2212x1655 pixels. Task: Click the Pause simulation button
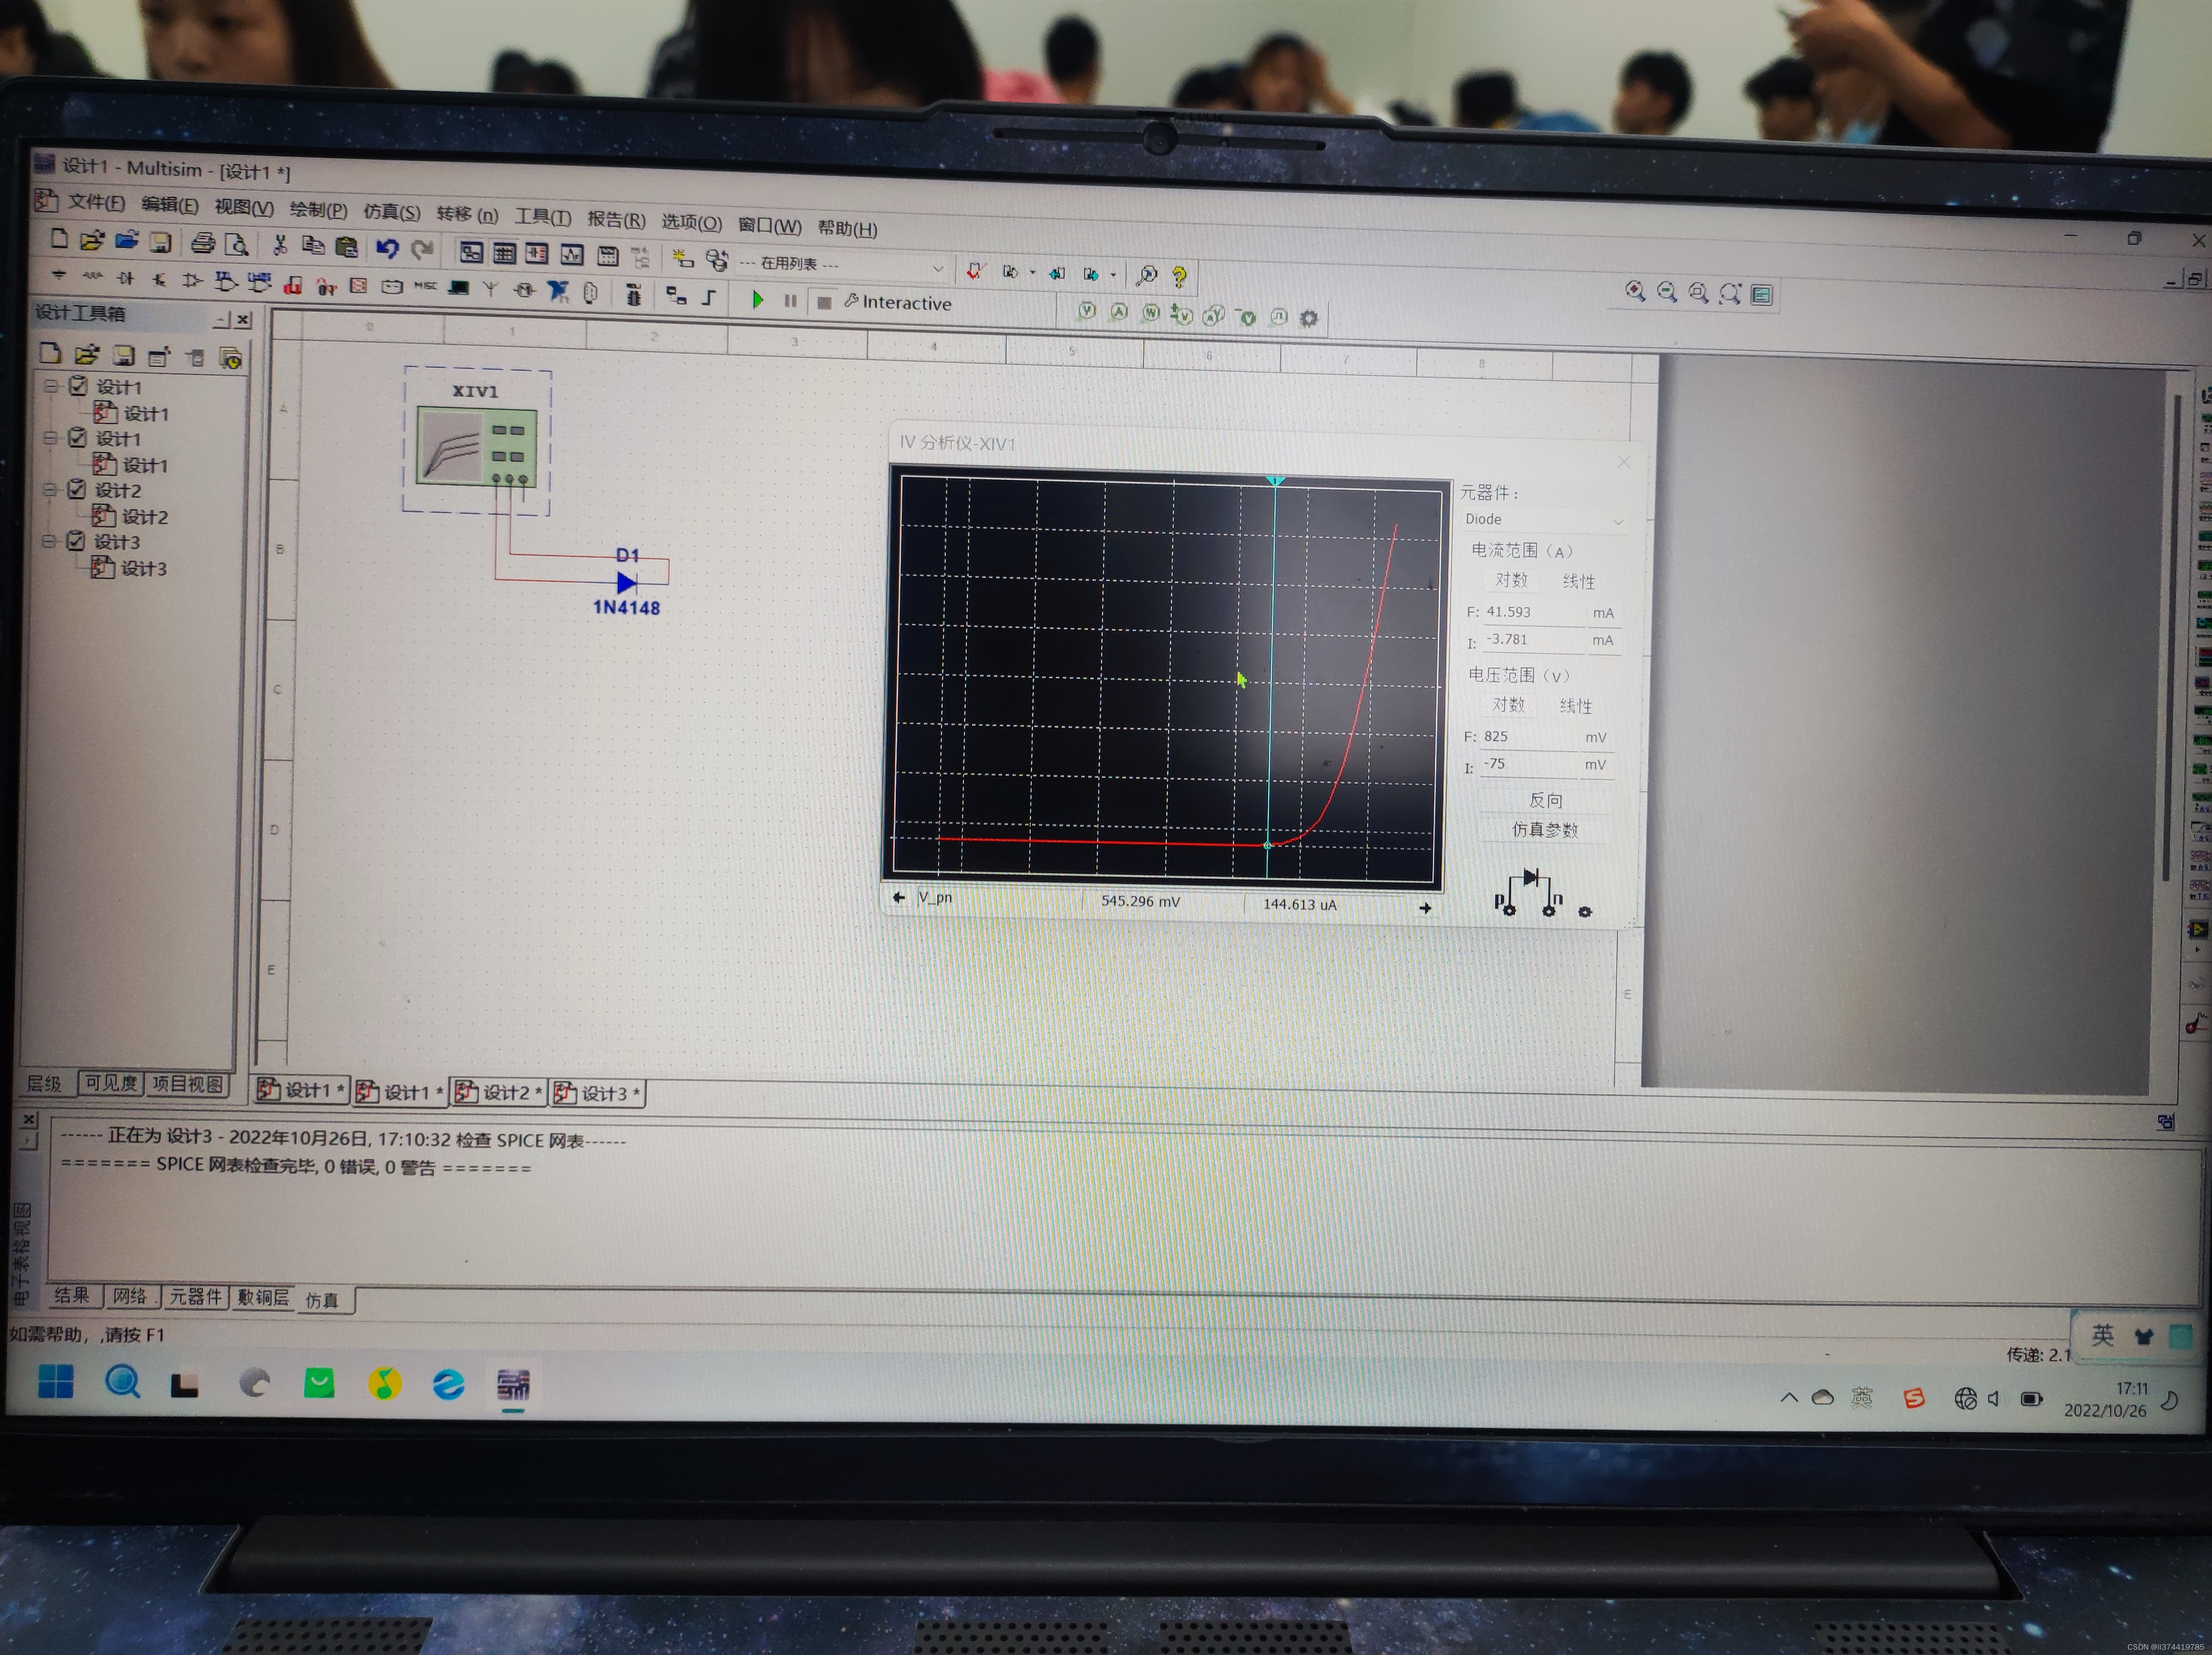[x=790, y=301]
